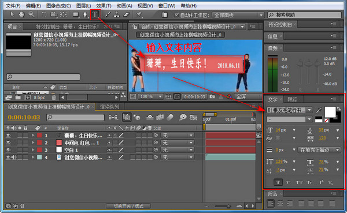Expand layer 3 空白 1 triangle
Image resolution: width=347 pixels, height=213 pixels.
point(33,150)
